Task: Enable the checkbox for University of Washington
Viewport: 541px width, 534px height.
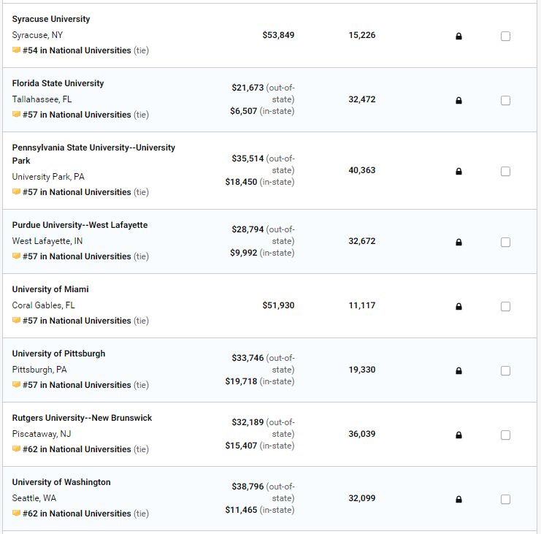Action: 505,500
